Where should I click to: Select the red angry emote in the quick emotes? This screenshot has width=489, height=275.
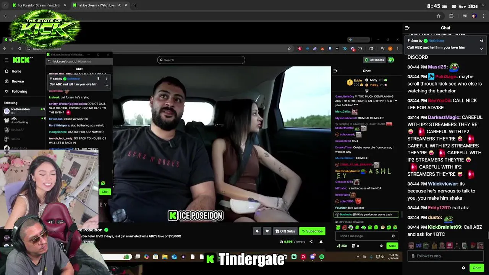(x=344, y=228)
